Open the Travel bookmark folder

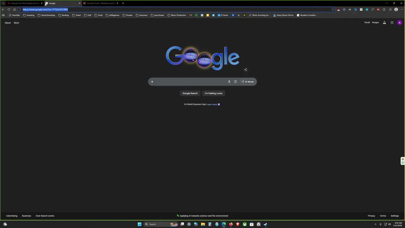click(x=76, y=15)
